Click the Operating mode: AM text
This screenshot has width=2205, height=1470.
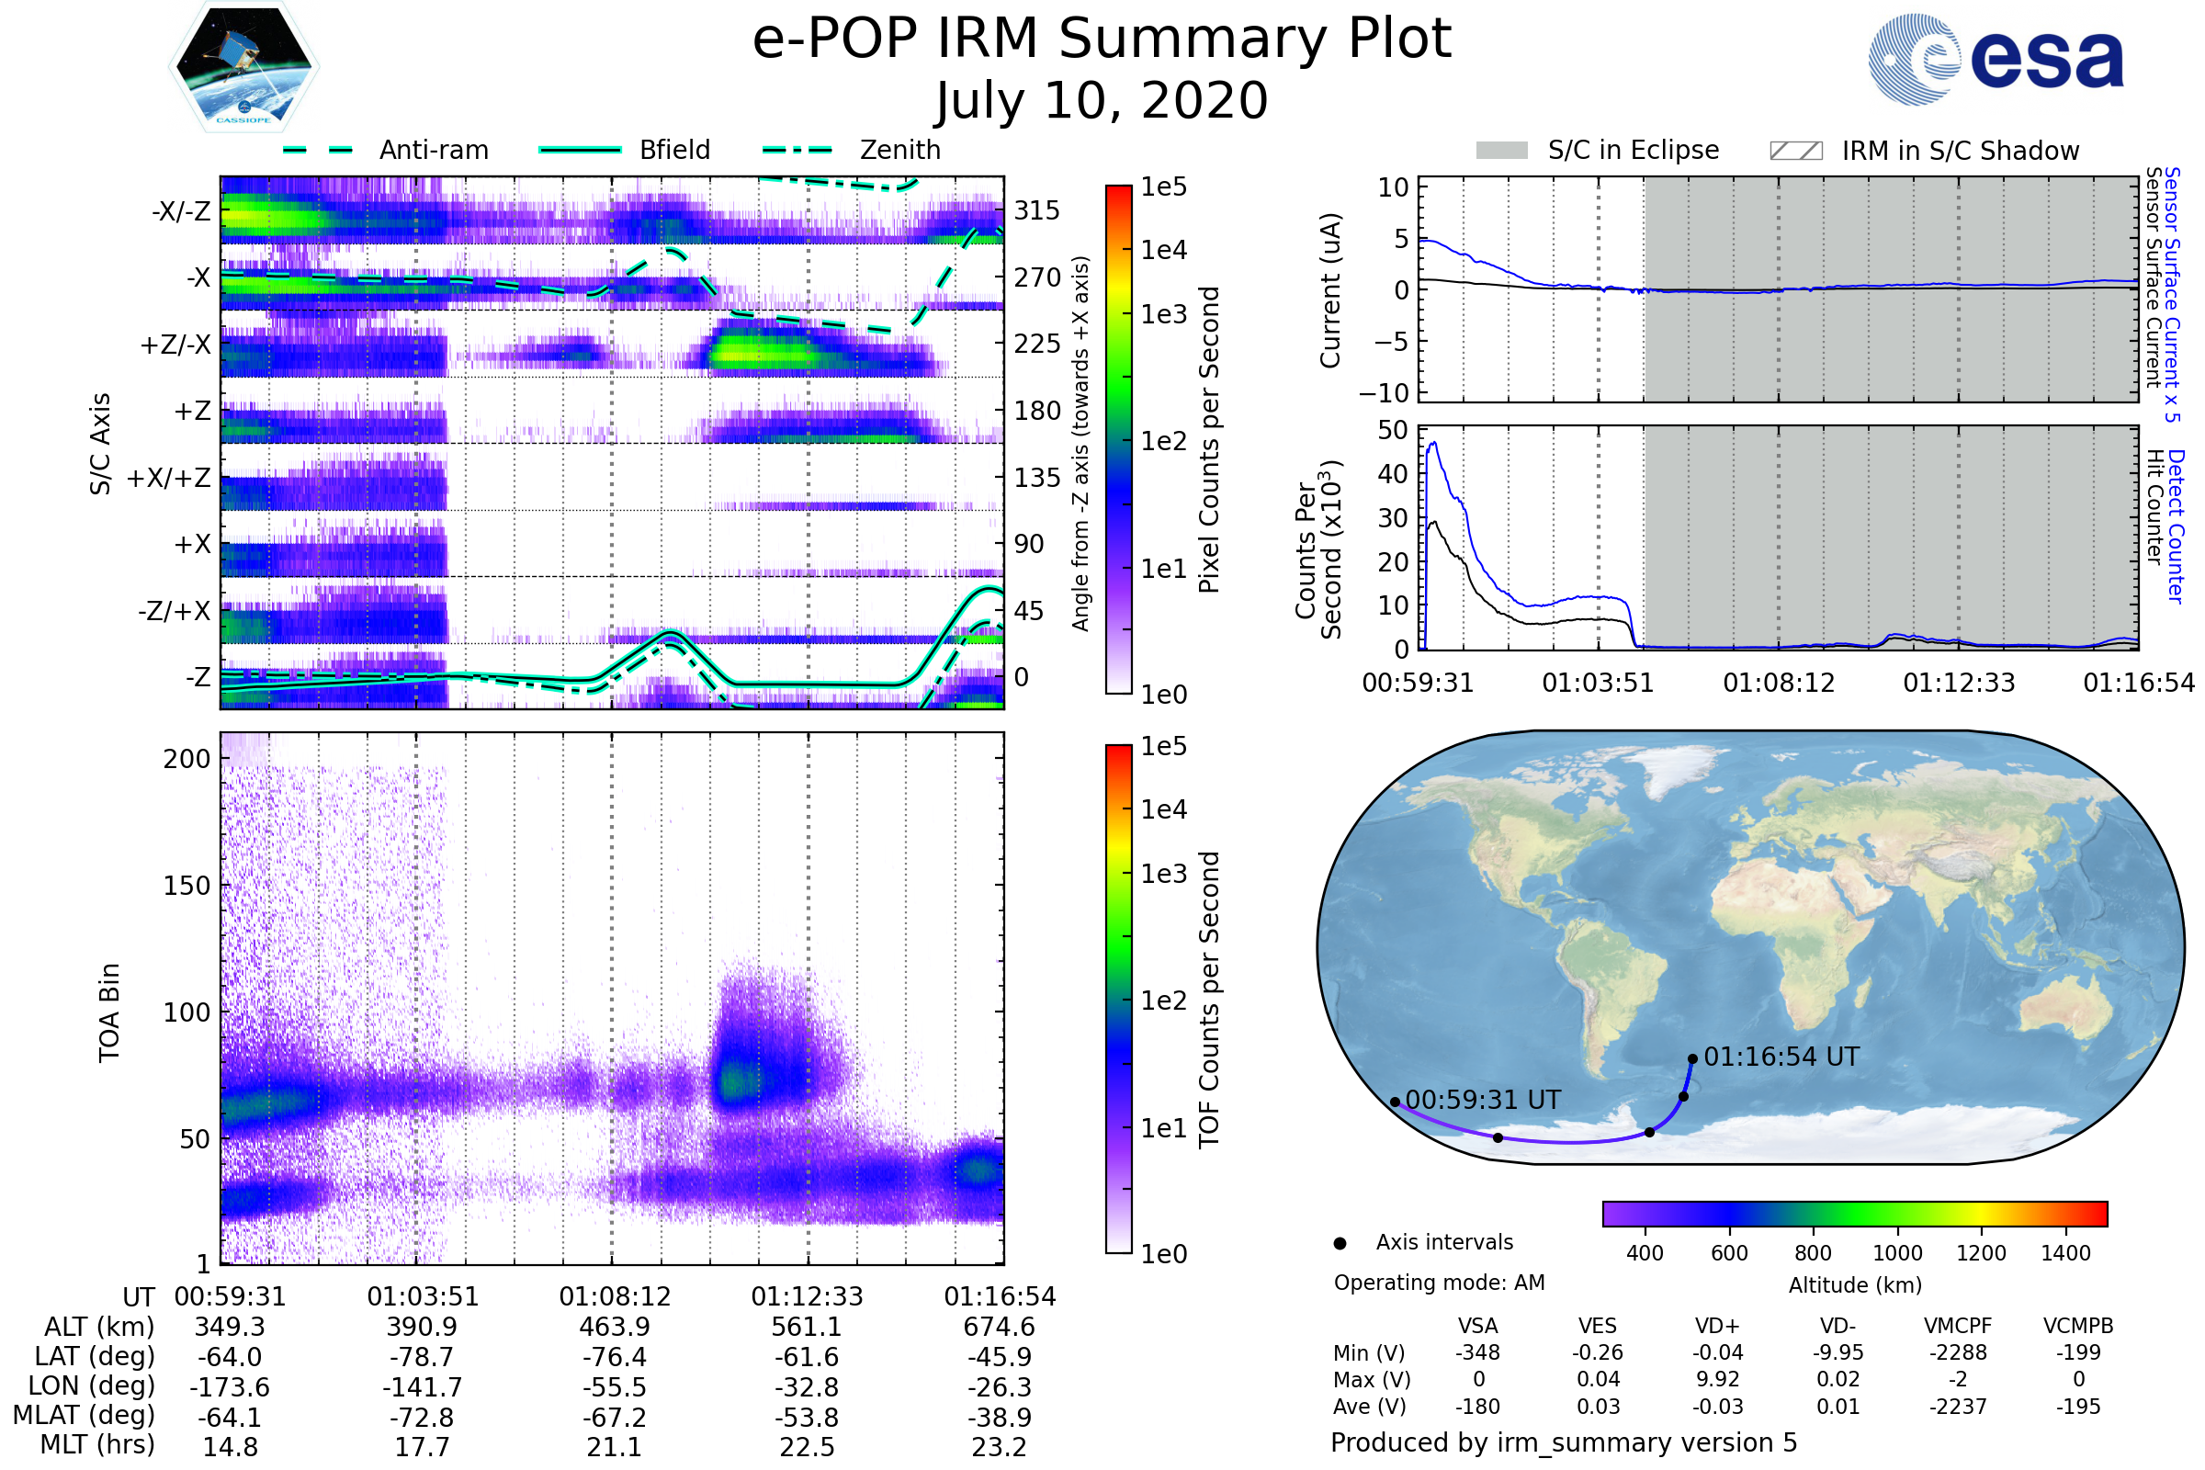coord(1439,1283)
